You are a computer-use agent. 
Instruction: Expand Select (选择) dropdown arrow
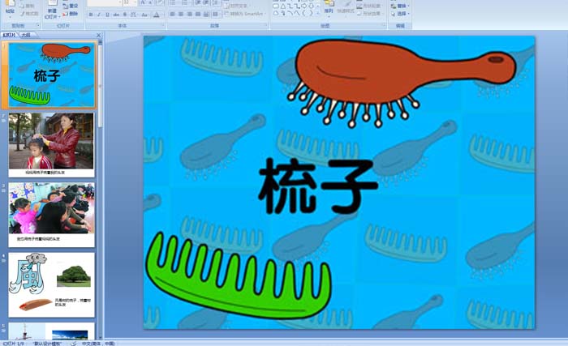point(408,14)
